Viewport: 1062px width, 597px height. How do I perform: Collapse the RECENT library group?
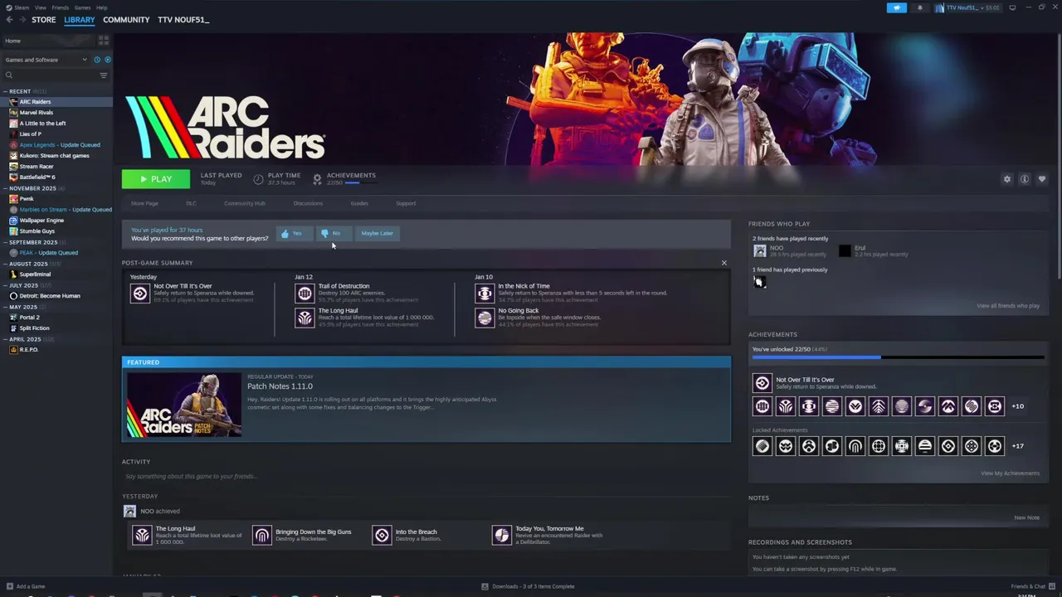click(5, 91)
